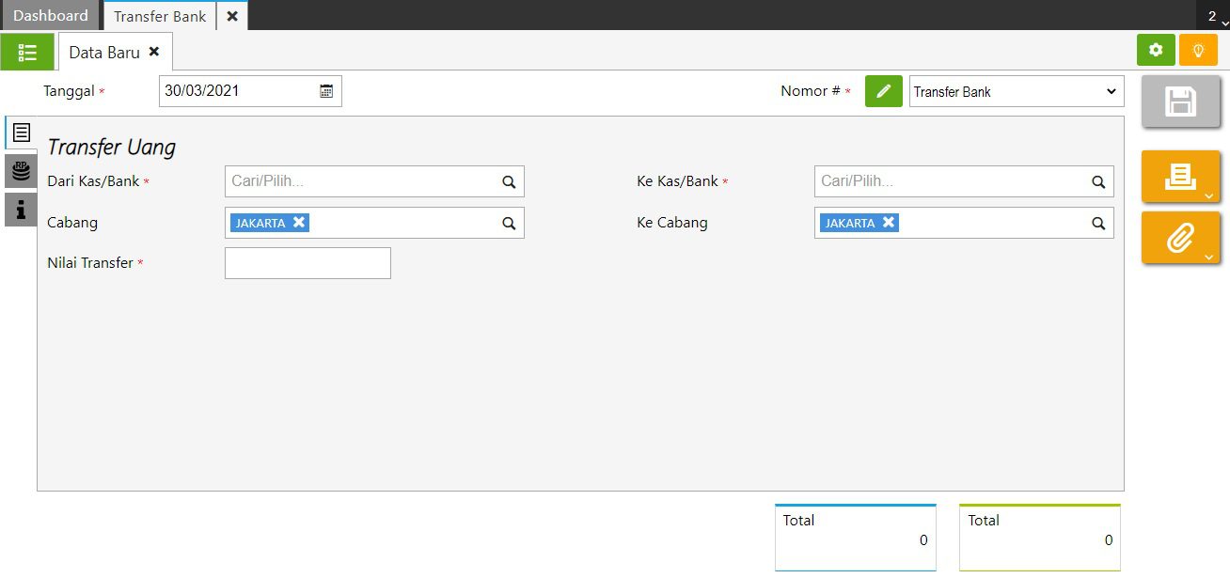Open the calendar picker in Tanggal field

click(326, 91)
